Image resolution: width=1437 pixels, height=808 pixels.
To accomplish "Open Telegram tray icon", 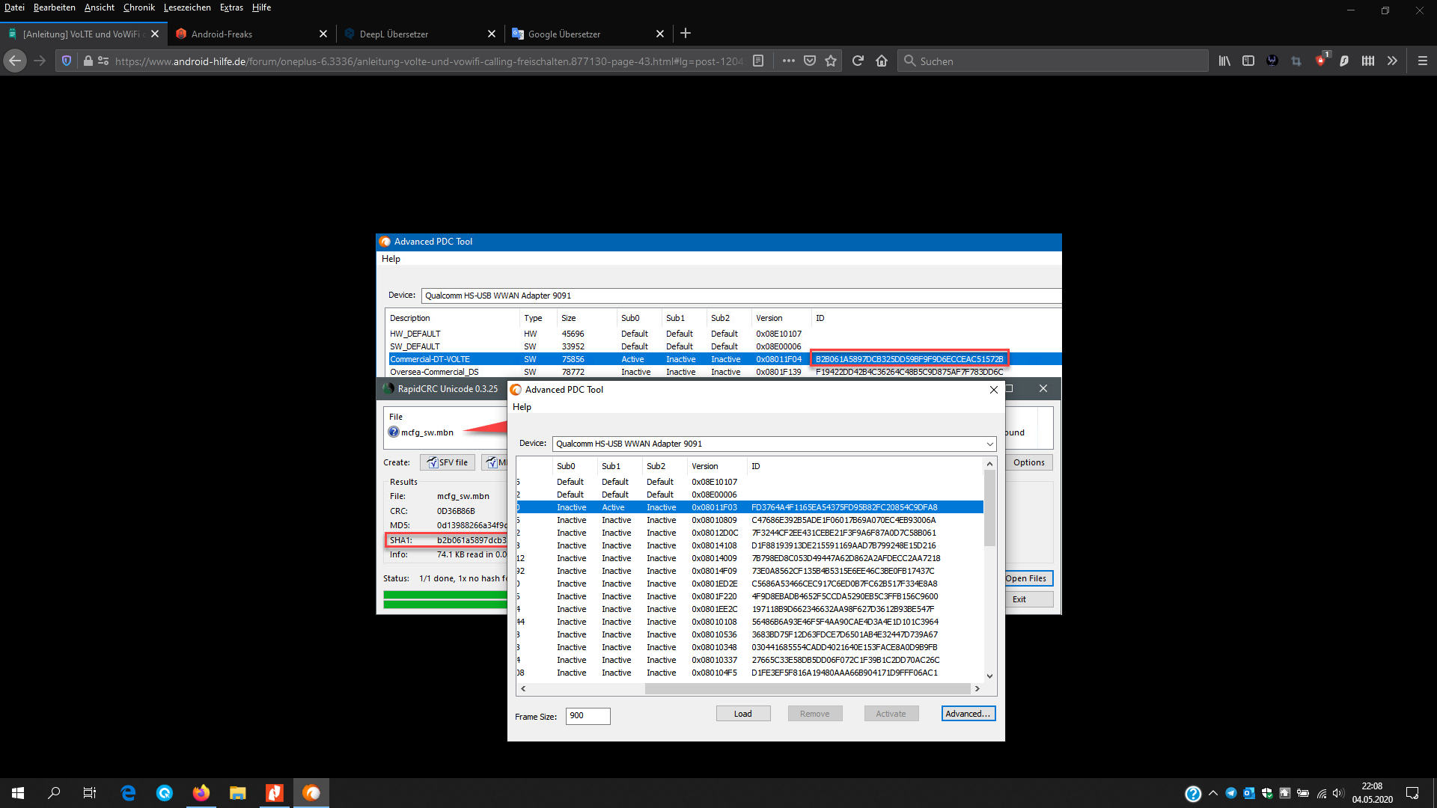I will (1231, 793).
